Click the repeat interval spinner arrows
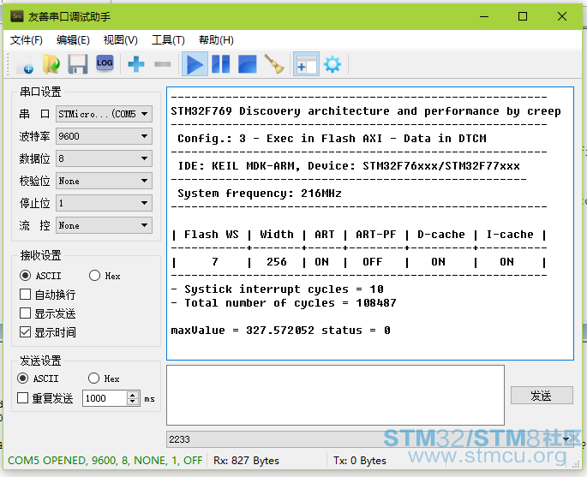This screenshot has height=477, width=587. click(133, 398)
